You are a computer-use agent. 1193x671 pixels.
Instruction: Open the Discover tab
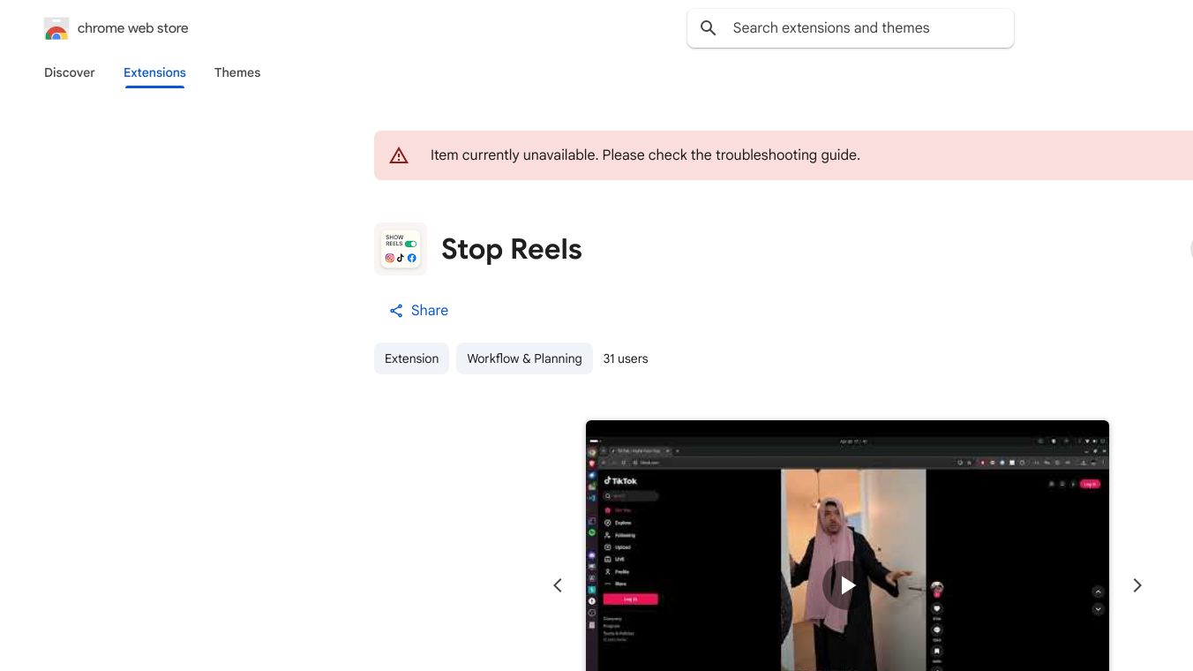[70, 72]
